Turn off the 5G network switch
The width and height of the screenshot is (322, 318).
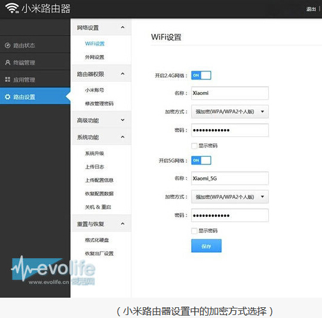pos(201,160)
